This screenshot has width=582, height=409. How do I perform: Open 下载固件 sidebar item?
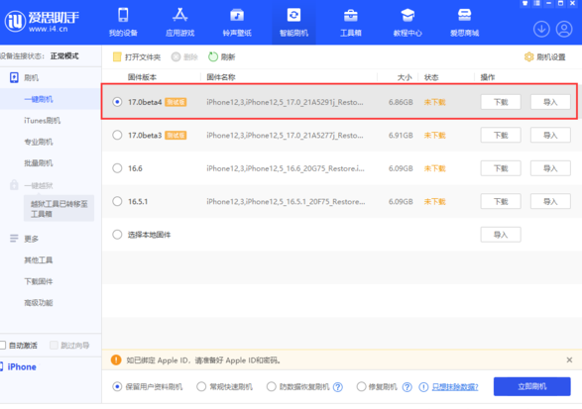click(x=39, y=281)
